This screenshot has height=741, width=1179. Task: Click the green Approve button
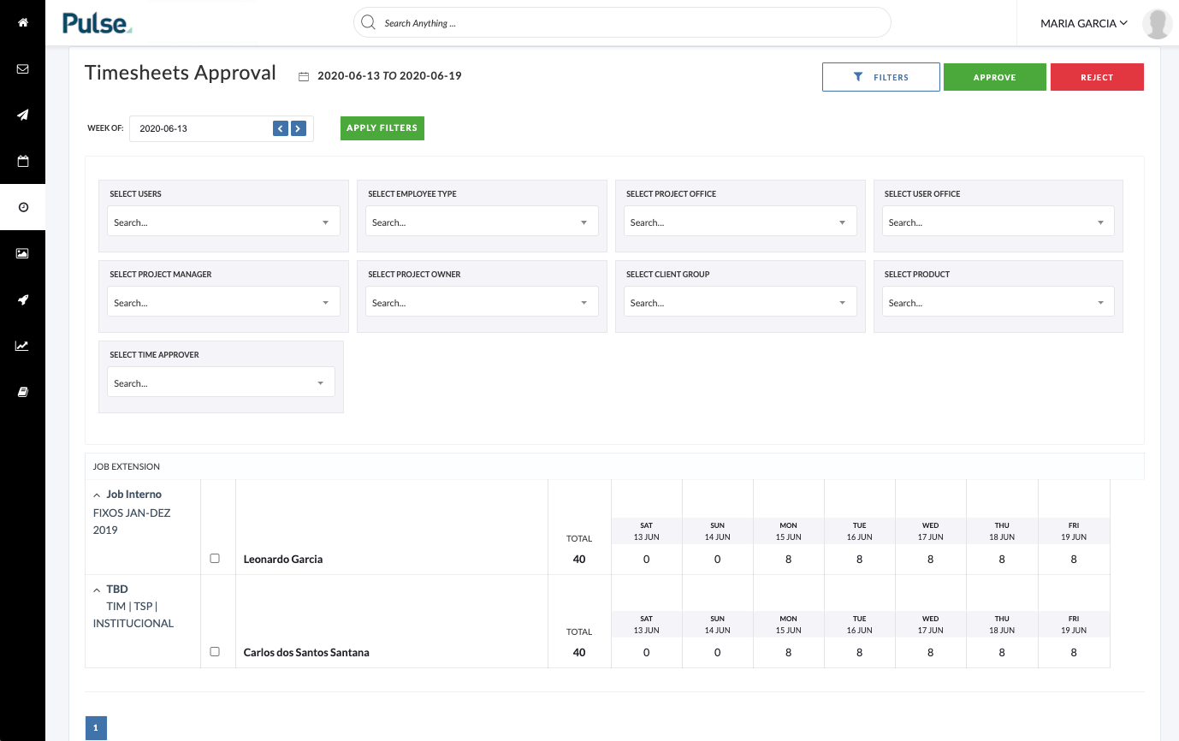(995, 77)
